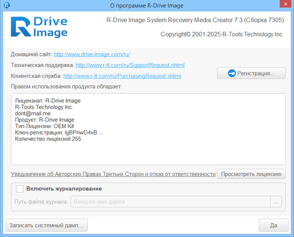The width and height of the screenshot is (294, 237).
Task: Maximize the О программе window
Action: click(268, 6)
